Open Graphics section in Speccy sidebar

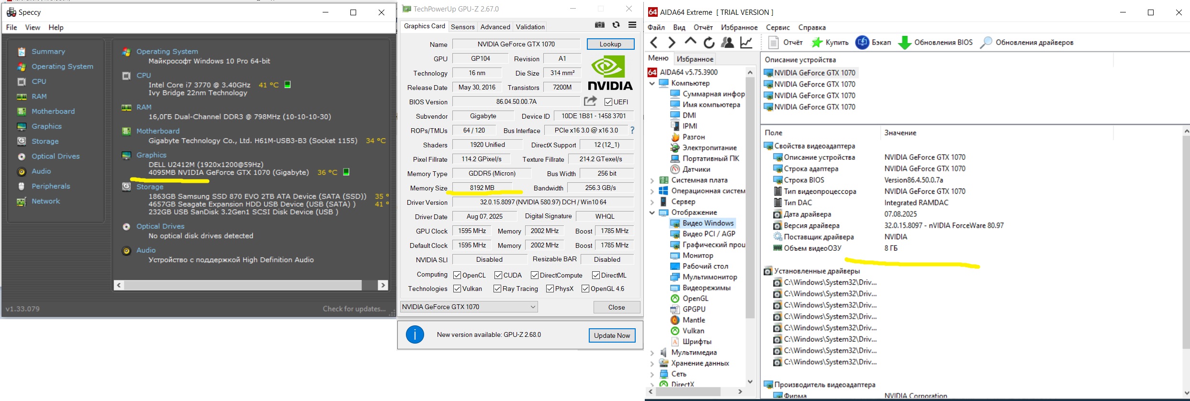46,126
